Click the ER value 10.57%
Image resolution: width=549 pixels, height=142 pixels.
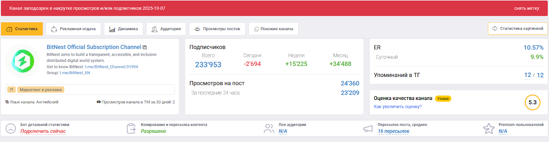(x=534, y=48)
